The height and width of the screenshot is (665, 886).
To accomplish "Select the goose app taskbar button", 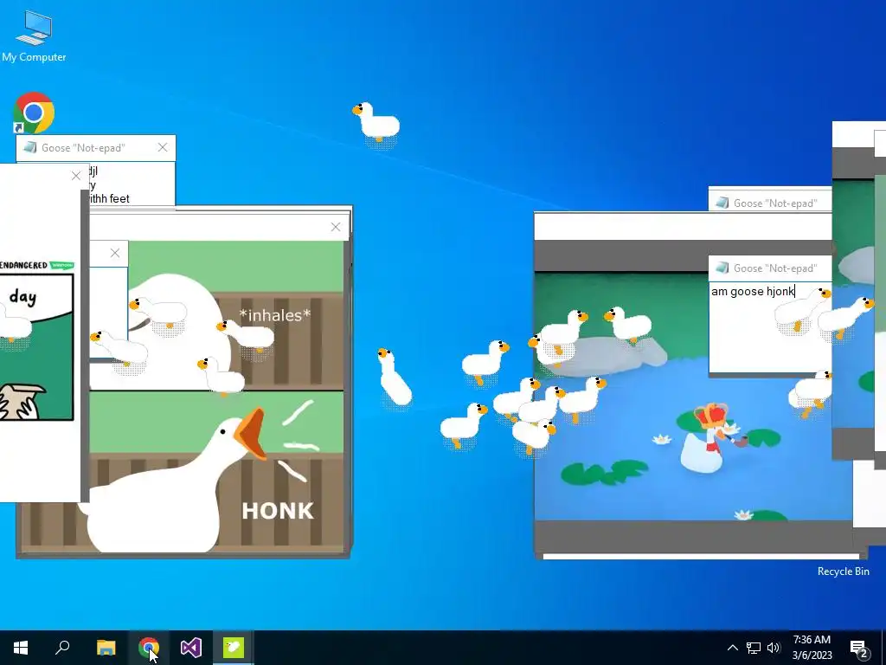I will pos(234,648).
